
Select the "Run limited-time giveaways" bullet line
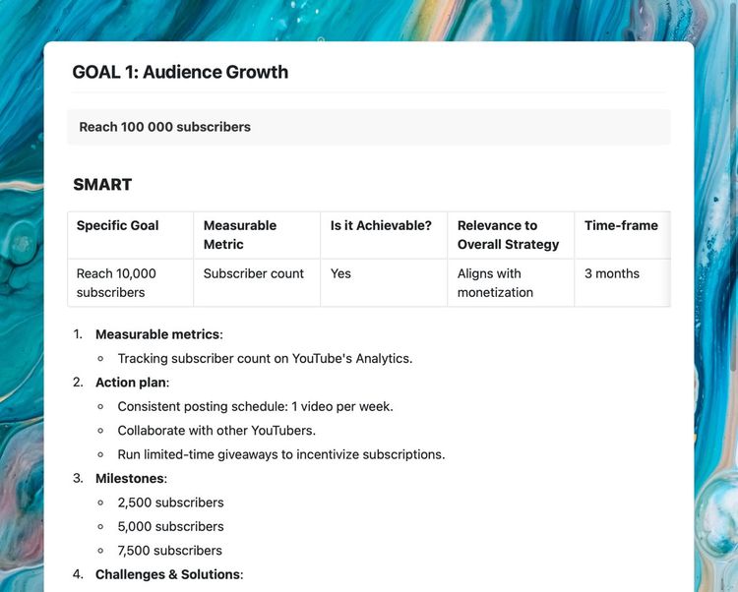pos(280,454)
